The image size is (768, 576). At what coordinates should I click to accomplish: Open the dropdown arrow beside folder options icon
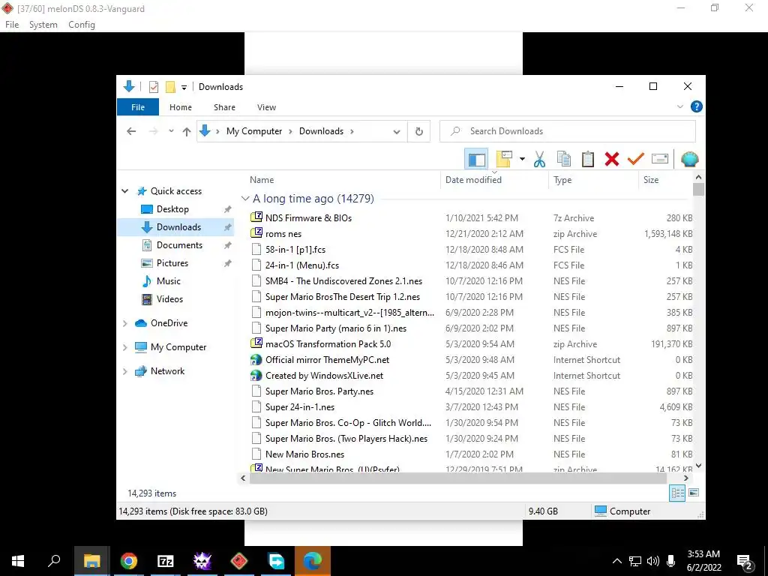pos(522,159)
